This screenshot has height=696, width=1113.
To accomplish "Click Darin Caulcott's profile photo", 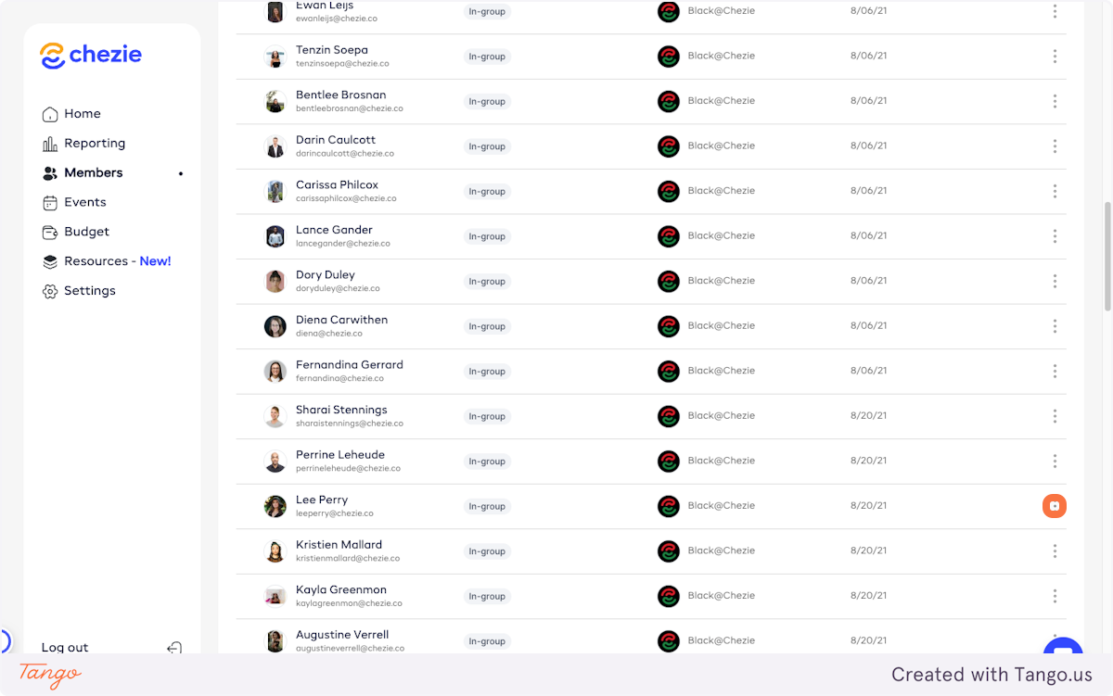I will [x=275, y=146].
